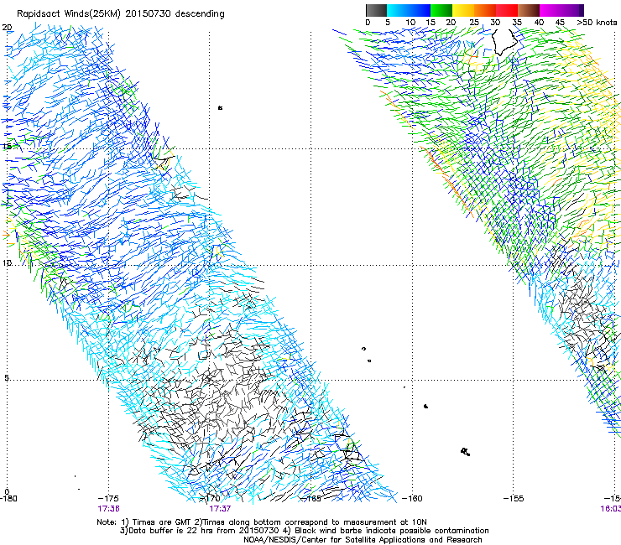Click the '>50 knots' legend label
The height and width of the screenshot is (545, 621).
tap(597, 23)
